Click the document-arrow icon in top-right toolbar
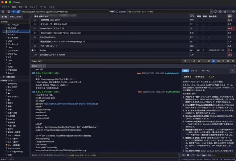 [x=220, y=12]
